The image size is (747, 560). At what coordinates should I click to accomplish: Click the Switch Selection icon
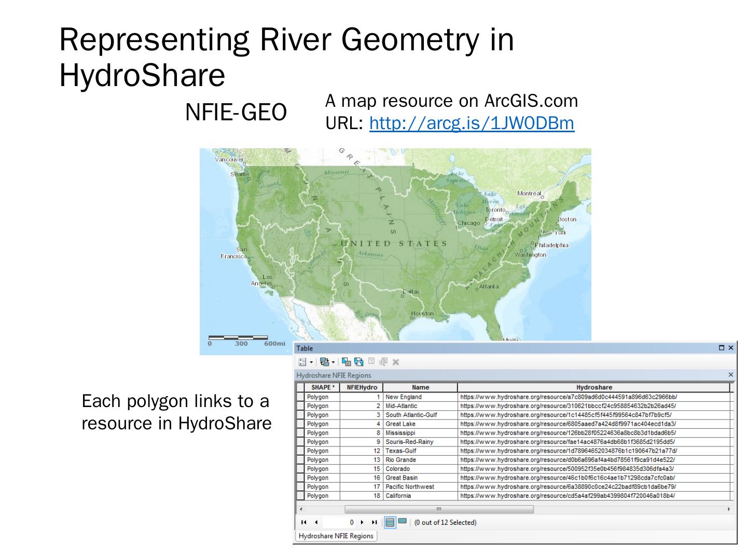click(358, 362)
